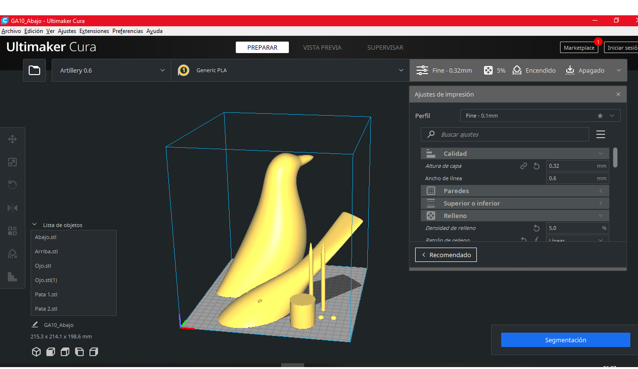Viewport: 638px width, 369px height.
Task: Select the Move tool in left toolbar
Action: 12,139
